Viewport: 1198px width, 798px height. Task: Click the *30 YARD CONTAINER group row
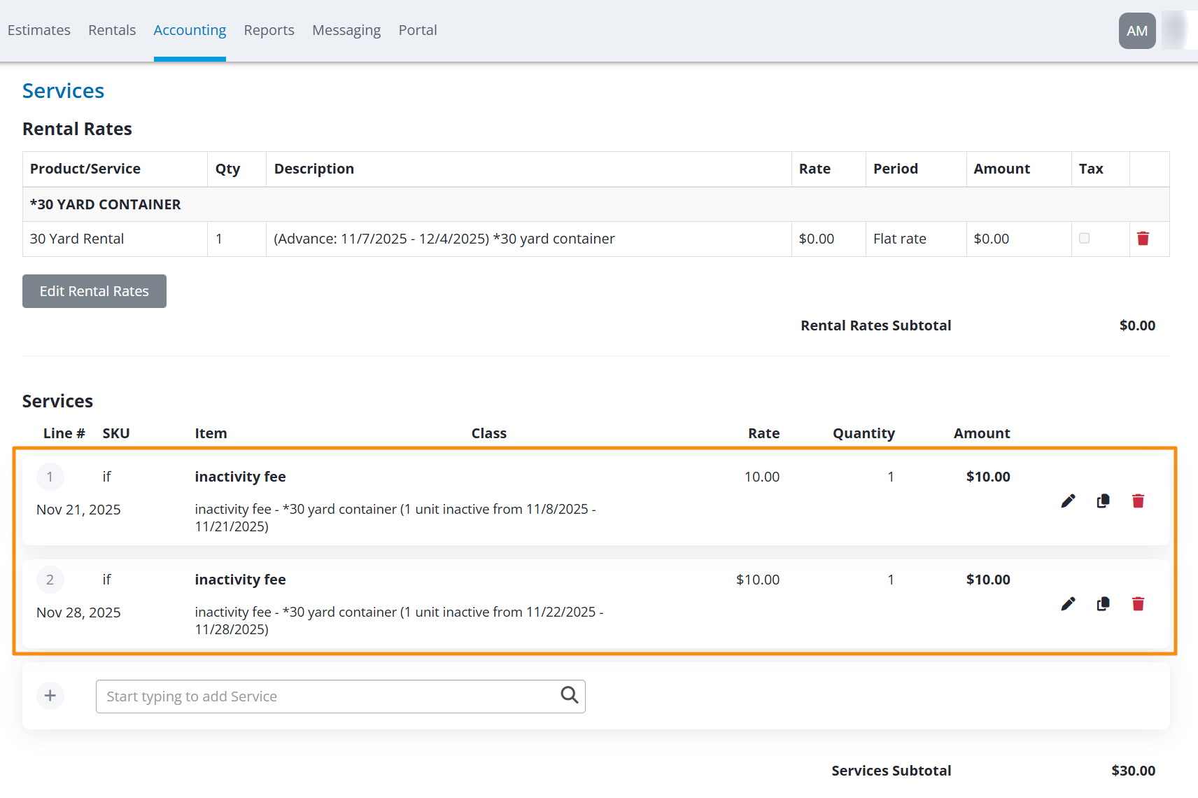click(x=596, y=204)
